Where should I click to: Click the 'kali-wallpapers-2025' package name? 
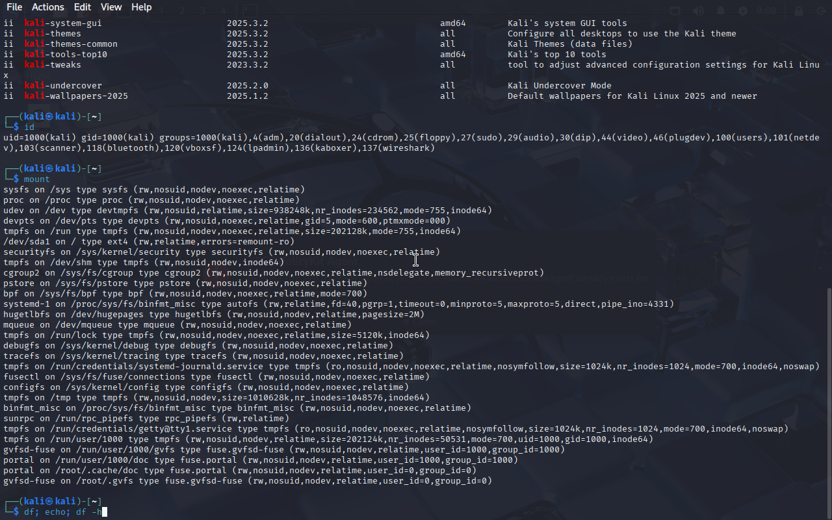tap(76, 96)
